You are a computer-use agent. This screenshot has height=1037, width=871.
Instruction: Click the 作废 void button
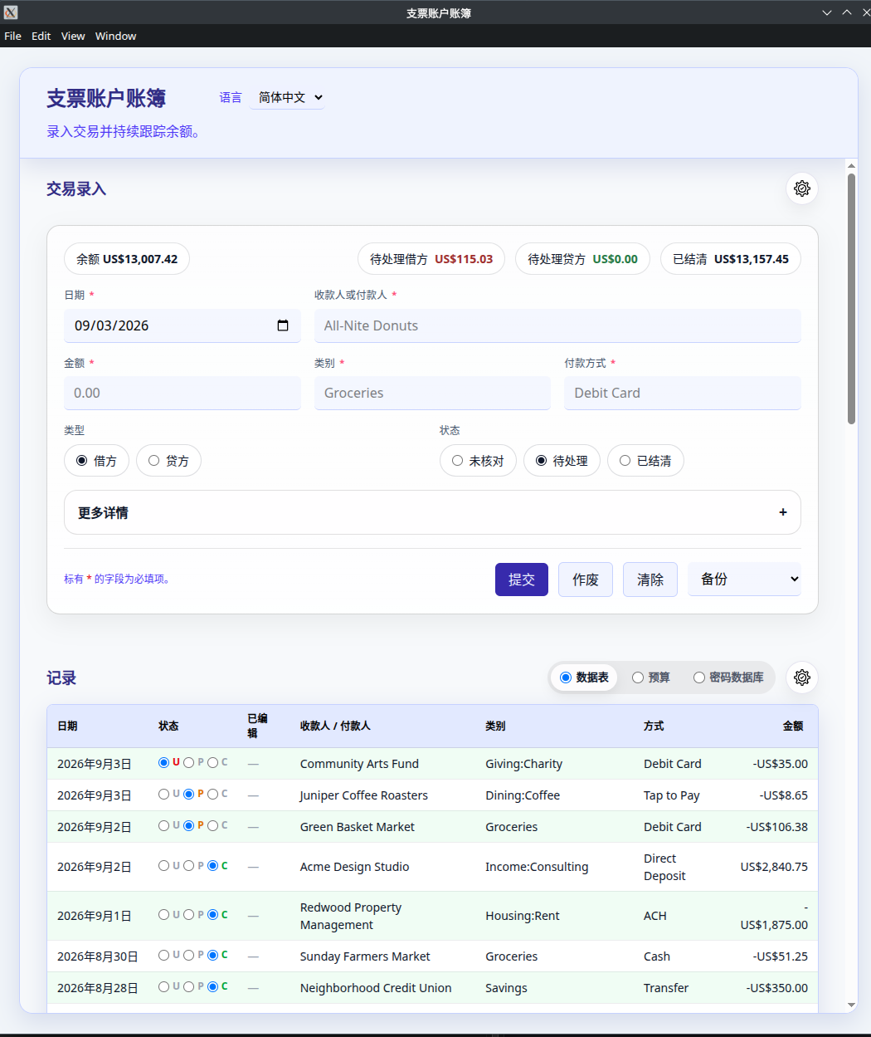tap(586, 580)
